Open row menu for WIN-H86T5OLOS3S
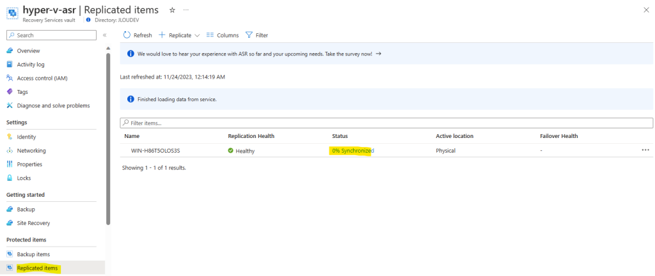The image size is (655, 276). coord(645,150)
